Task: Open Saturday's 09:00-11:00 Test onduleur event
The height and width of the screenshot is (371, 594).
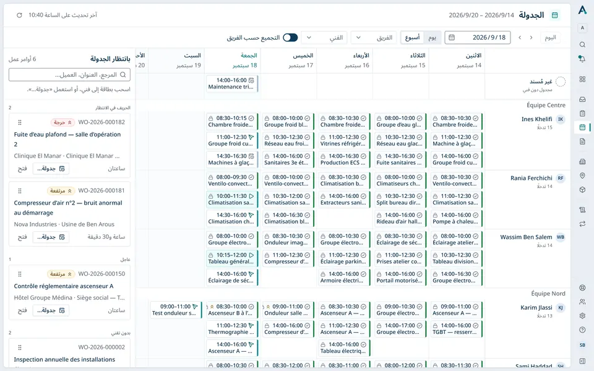Action: coord(176,310)
